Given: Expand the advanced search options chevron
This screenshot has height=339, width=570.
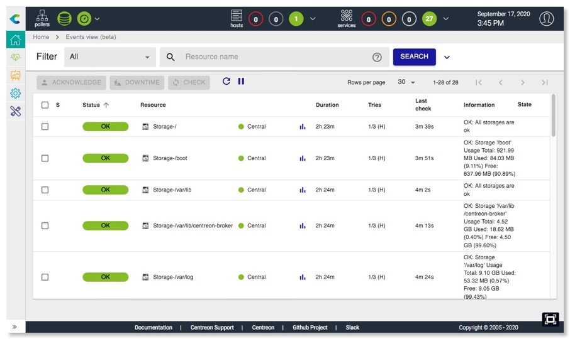Looking at the screenshot, I should (x=447, y=57).
